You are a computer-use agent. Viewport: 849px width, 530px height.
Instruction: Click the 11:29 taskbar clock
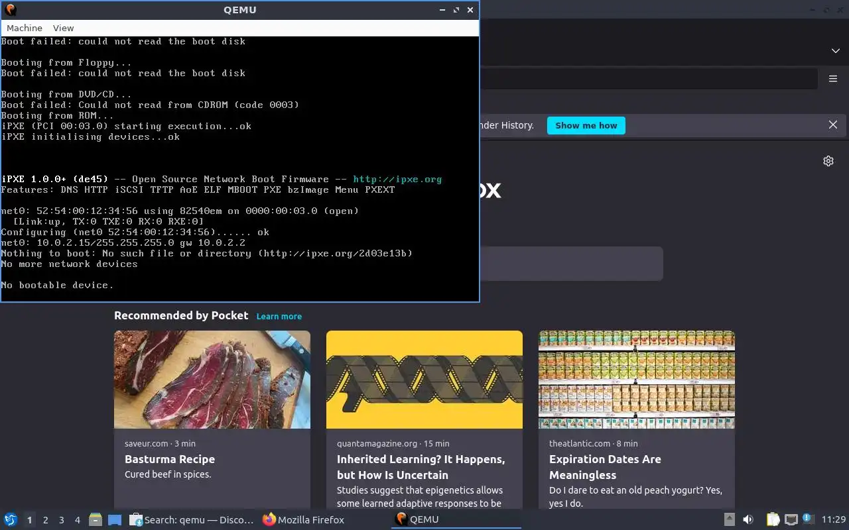click(834, 520)
